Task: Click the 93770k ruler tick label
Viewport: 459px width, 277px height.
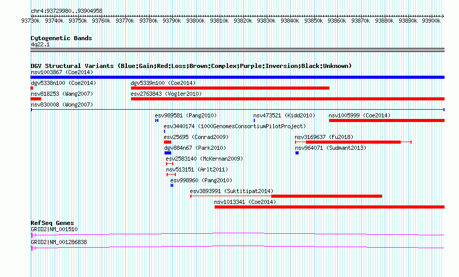Action: [x=125, y=21]
